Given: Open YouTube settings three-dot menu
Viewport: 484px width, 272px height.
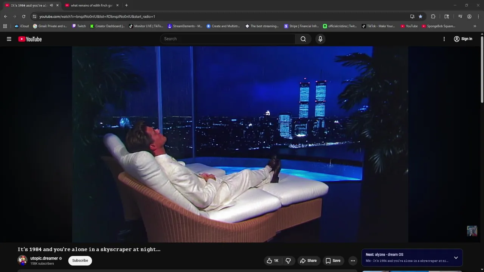Looking at the screenshot, I should 444,39.
